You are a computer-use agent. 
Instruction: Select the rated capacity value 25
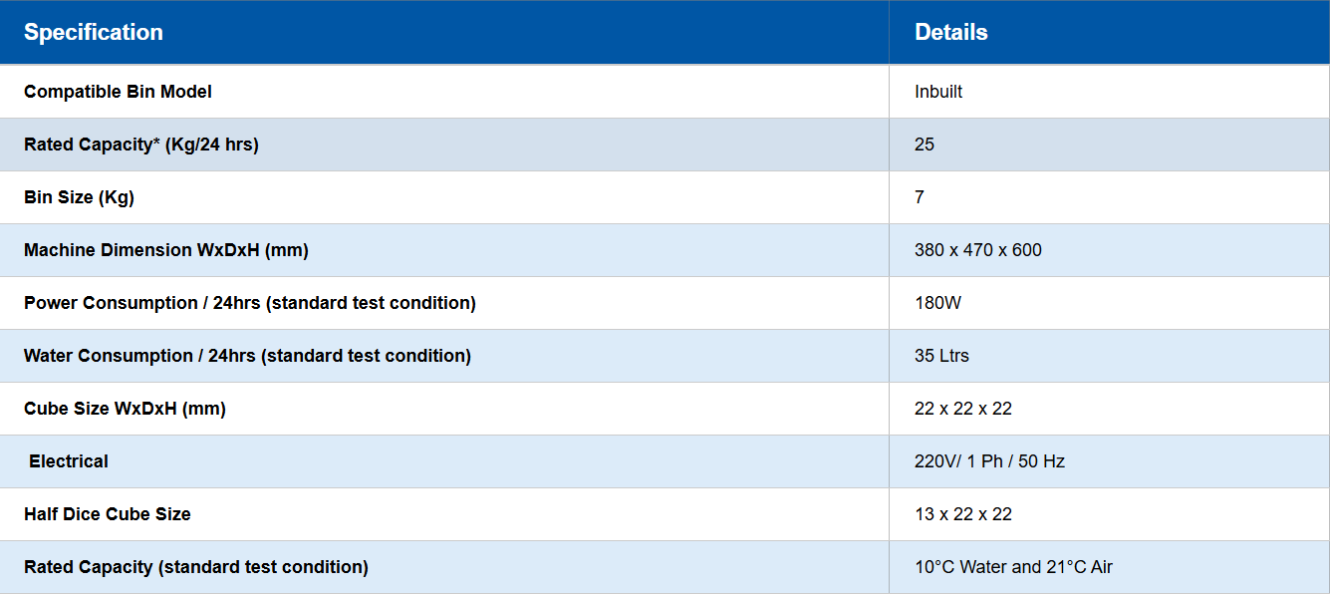click(925, 145)
